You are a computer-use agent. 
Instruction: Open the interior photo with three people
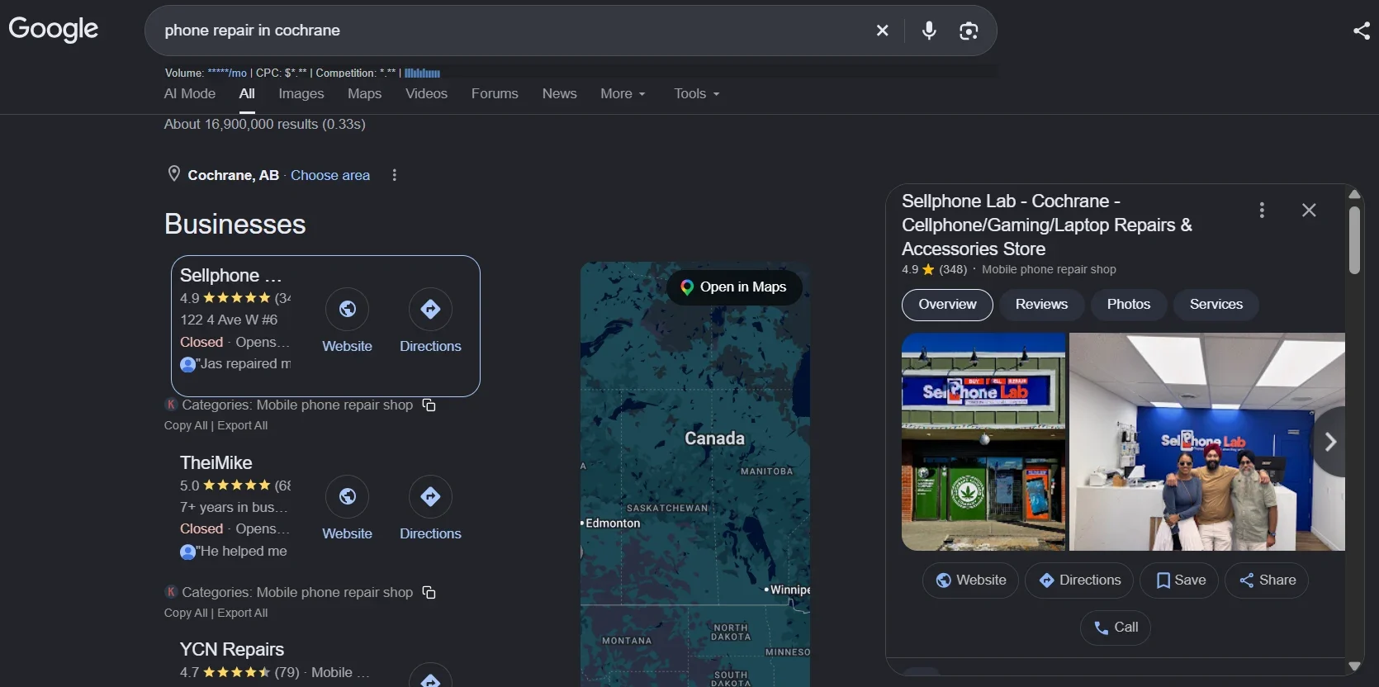(1207, 442)
